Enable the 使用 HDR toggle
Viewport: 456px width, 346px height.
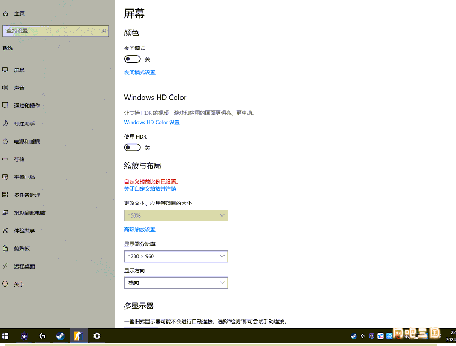[132, 148]
